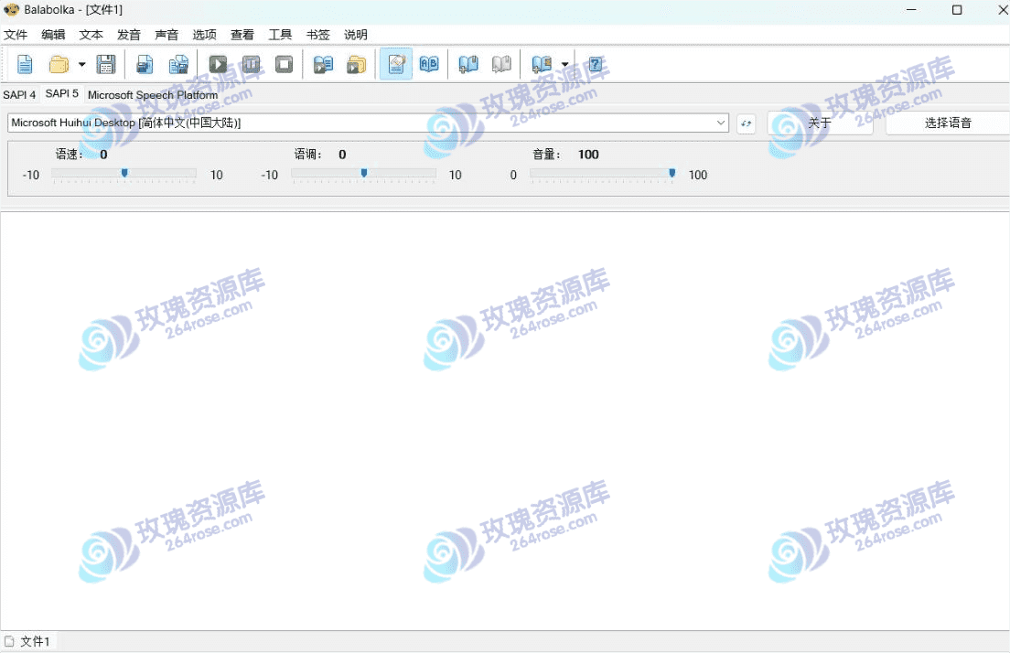Image resolution: width=1010 pixels, height=653 pixels.
Task: Click the Balabolka app icon in title bar
Action: [12, 10]
